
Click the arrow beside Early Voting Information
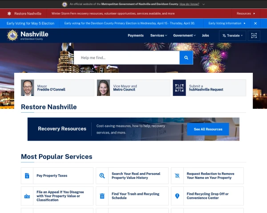point(244,23)
